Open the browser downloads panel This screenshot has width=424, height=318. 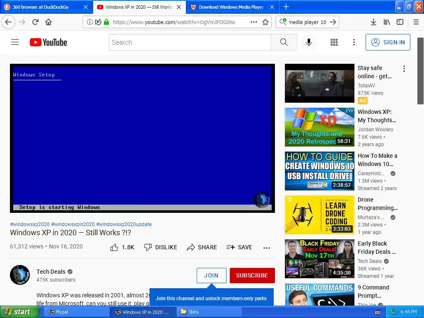pyautogui.click(x=373, y=22)
